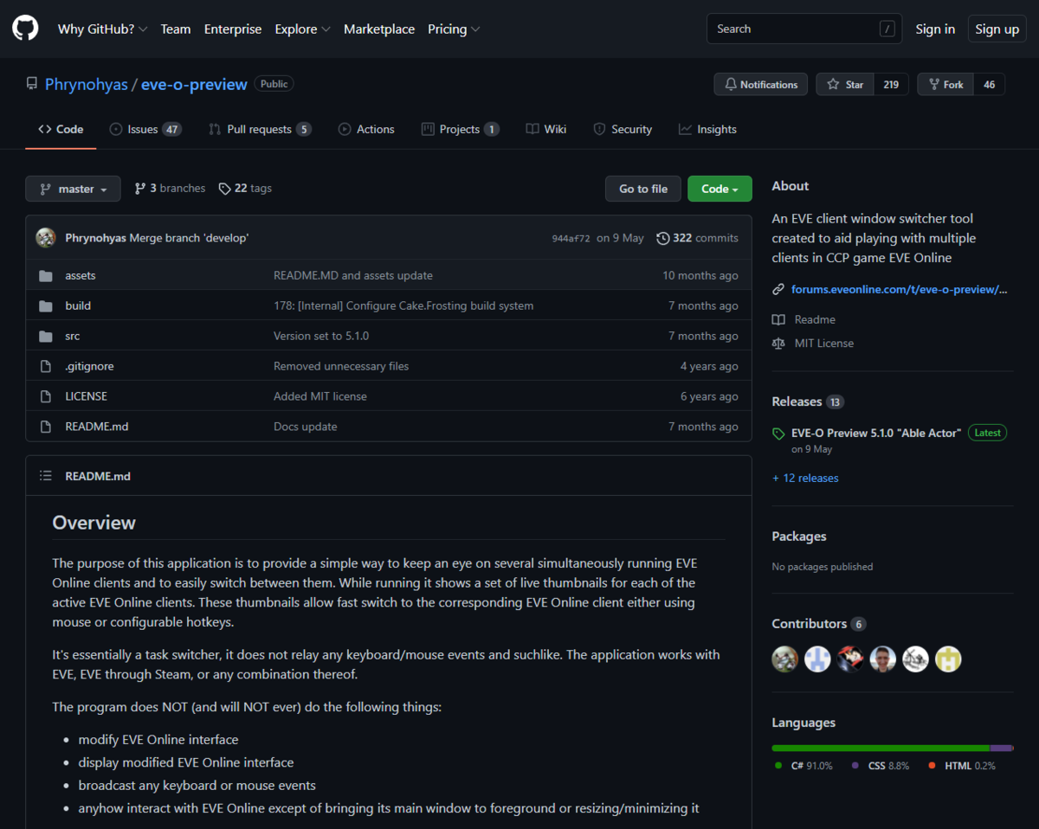The image size is (1039, 829).
Task: Click the branches icon
Action: coord(140,188)
